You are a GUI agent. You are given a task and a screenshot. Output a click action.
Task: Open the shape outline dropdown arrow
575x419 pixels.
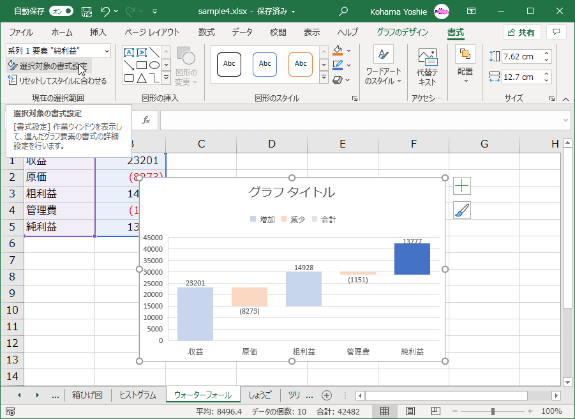tap(348, 65)
